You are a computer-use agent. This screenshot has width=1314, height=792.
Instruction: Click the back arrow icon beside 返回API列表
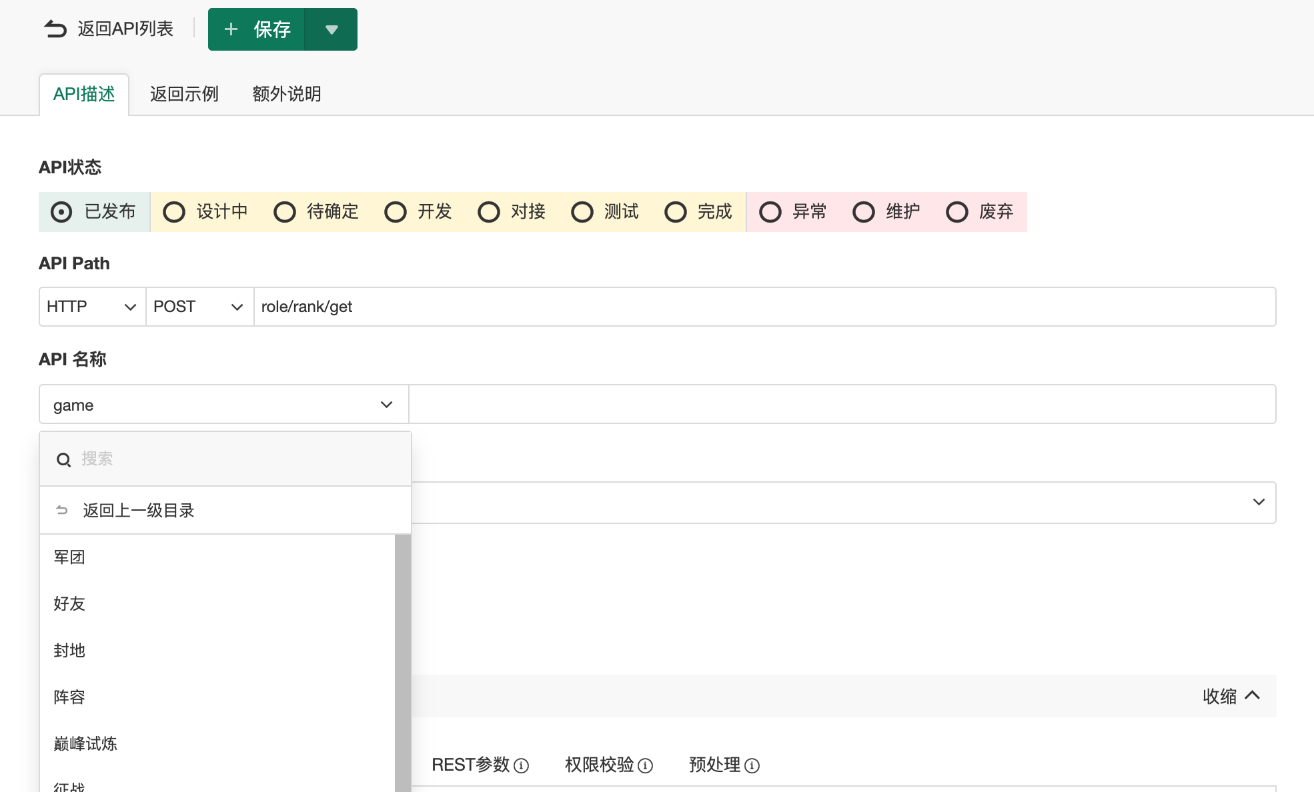pyautogui.click(x=55, y=29)
